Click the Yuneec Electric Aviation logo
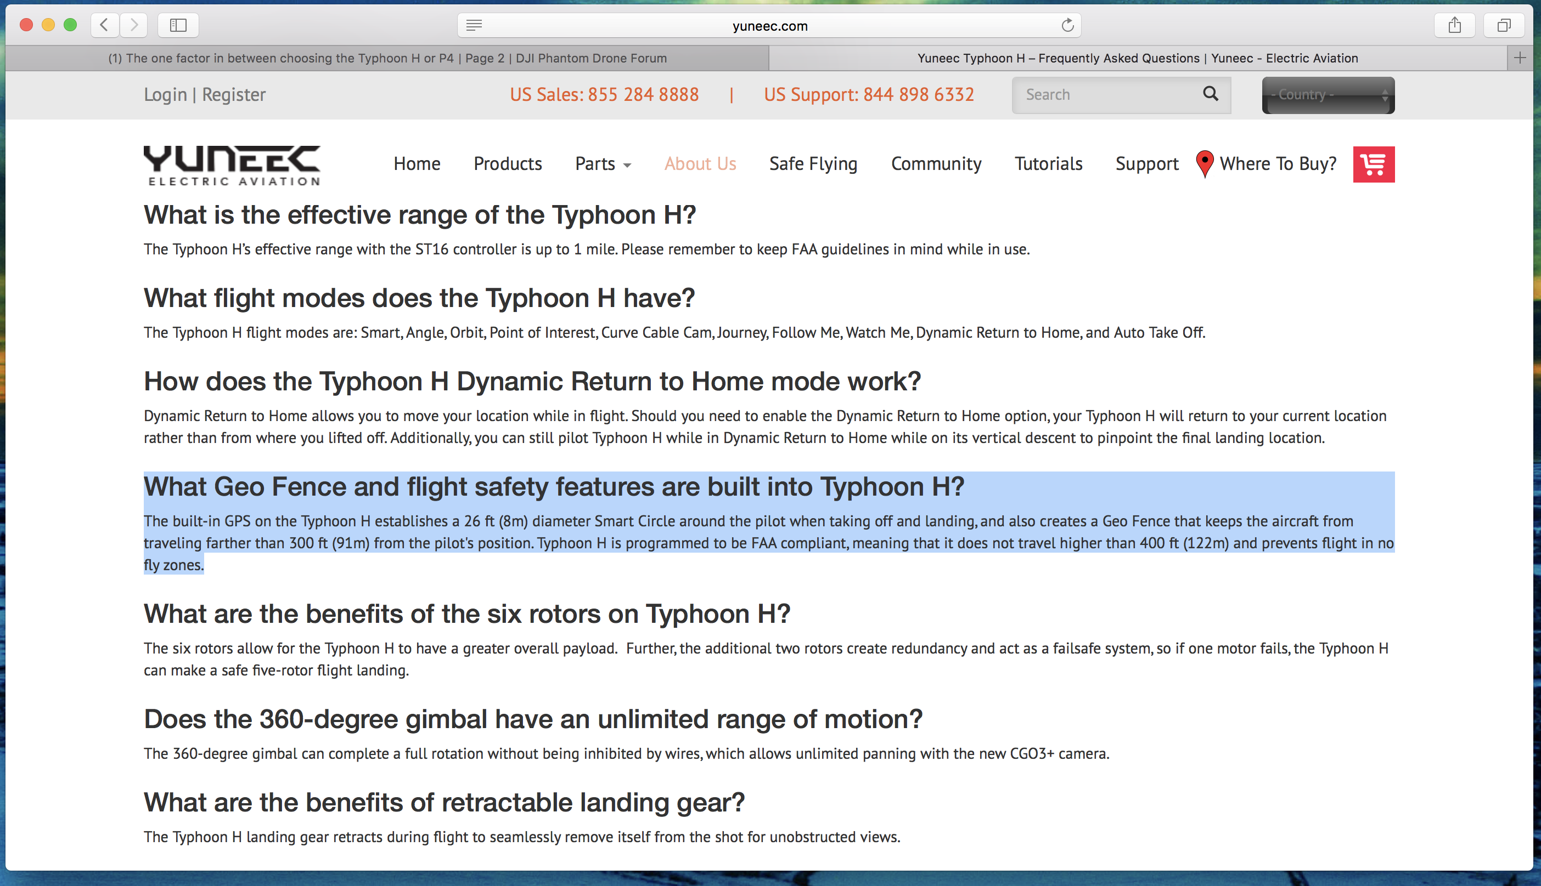 tap(232, 165)
